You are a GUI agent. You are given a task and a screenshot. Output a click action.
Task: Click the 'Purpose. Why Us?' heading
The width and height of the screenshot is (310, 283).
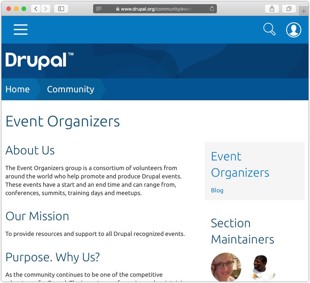pos(53,257)
